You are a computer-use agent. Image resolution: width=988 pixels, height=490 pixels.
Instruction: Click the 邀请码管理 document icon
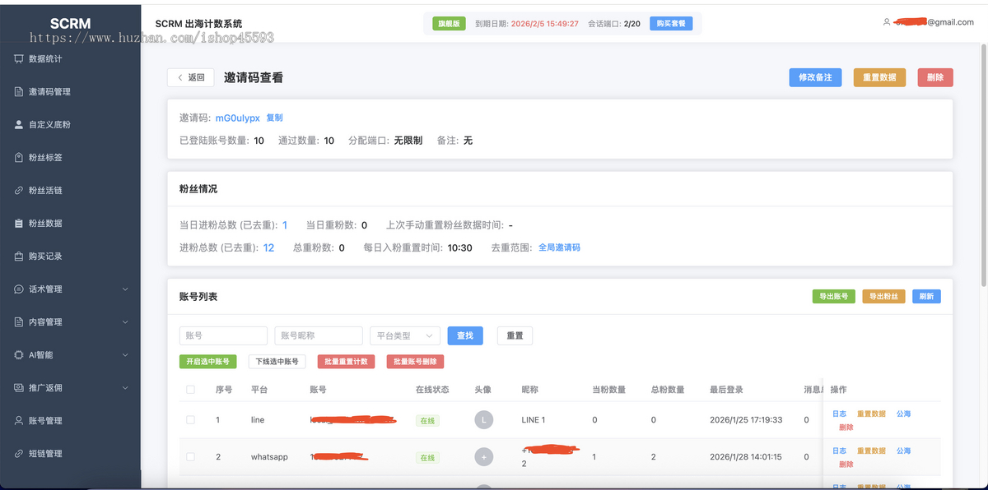[19, 92]
